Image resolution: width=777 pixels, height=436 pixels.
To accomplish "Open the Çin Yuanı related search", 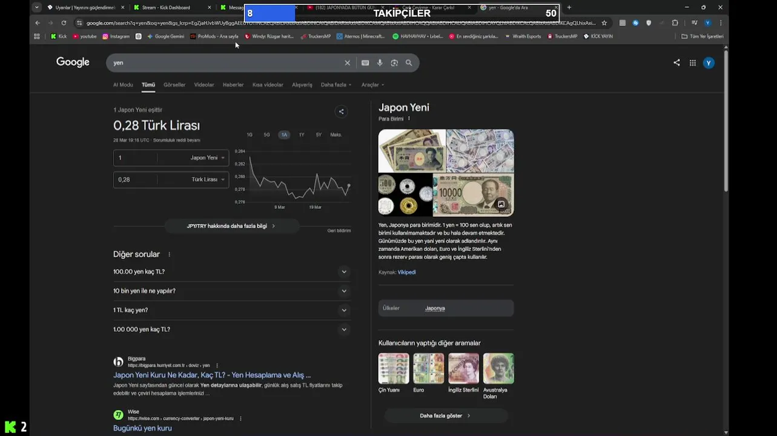I will pos(394,373).
